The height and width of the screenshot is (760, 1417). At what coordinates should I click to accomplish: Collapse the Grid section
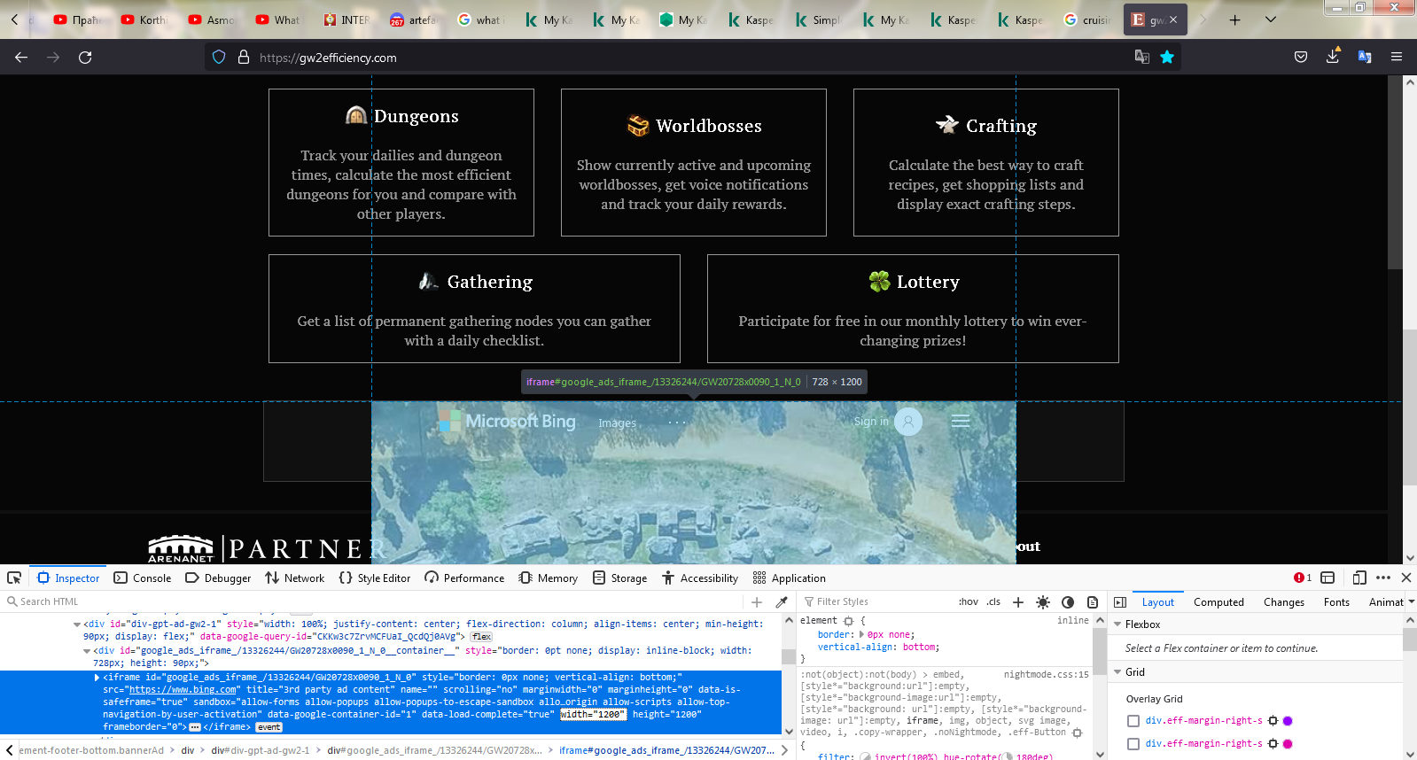1117,672
